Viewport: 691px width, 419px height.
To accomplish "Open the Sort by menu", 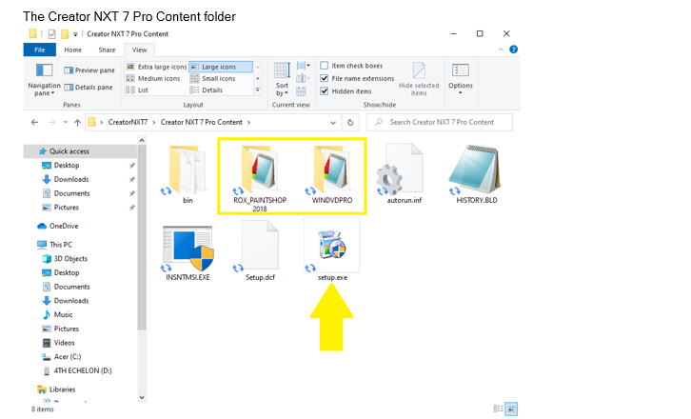I will coord(282,79).
